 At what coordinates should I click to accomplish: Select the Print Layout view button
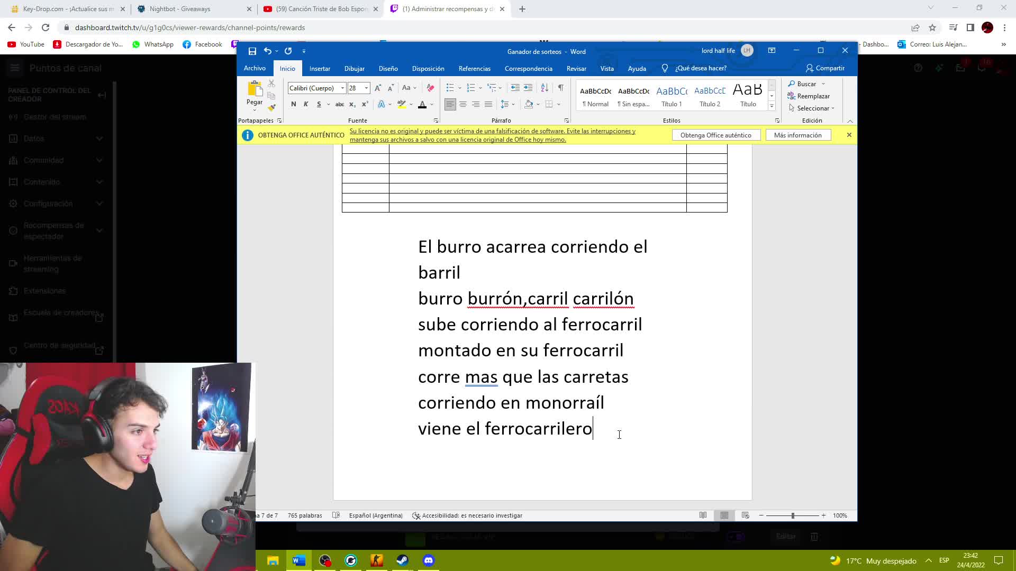tap(724, 515)
